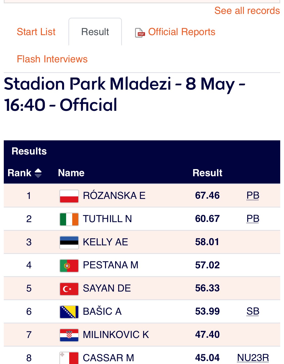Click the Result column header
The height and width of the screenshot is (364, 284).
tap(208, 173)
